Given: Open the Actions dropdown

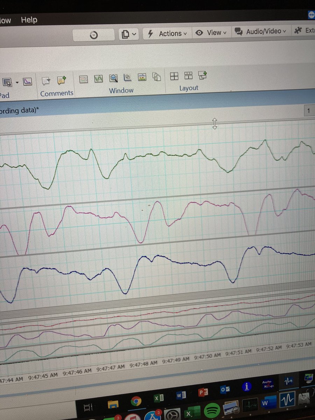Looking at the screenshot, I should 168,34.
